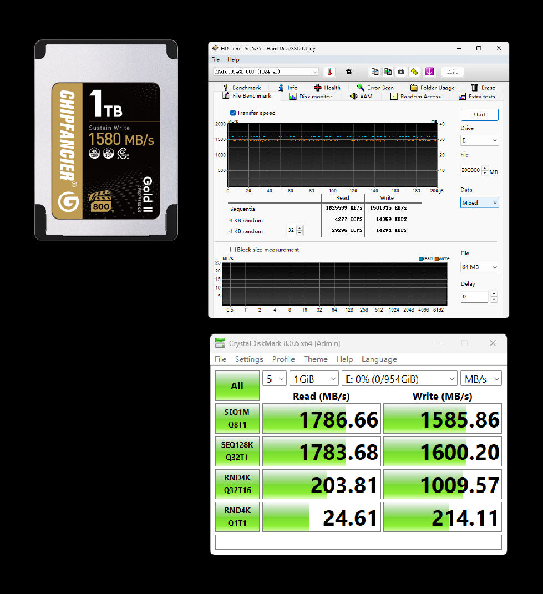Screen dimensions: 543x594
Task: Expand the Data pattern dropdown showing Mixed
Action: pyautogui.click(x=479, y=203)
